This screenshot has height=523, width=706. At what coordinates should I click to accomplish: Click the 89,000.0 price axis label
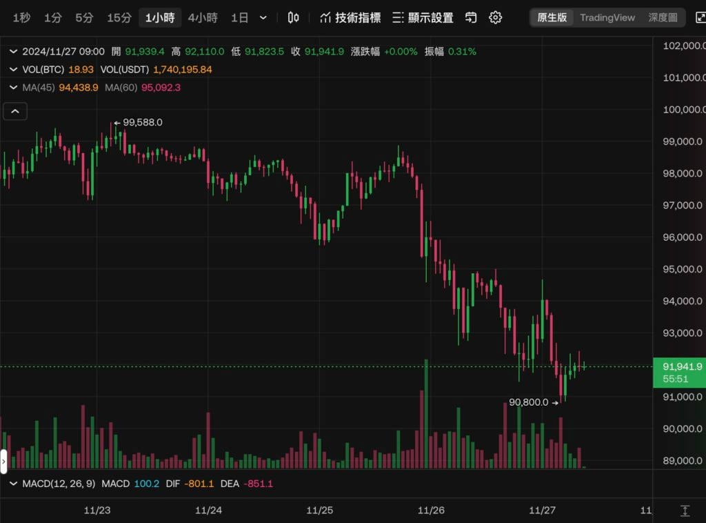click(682, 460)
